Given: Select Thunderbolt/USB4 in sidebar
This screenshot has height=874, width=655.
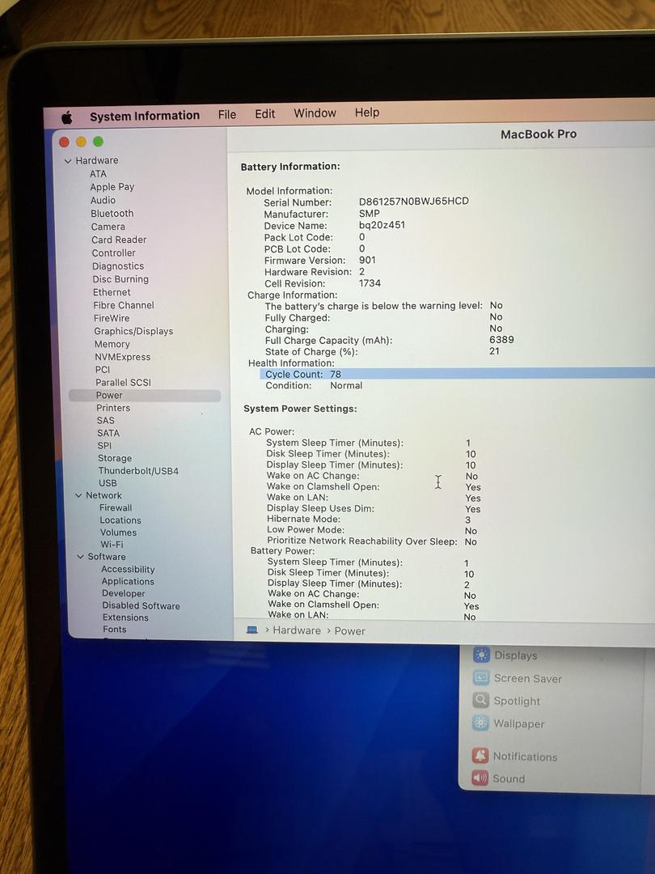Looking at the screenshot, I should [x=138, y=471].
